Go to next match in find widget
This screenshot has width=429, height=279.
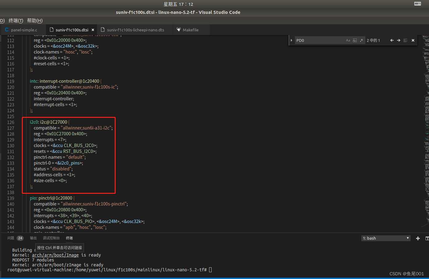(x=399, y=40)
